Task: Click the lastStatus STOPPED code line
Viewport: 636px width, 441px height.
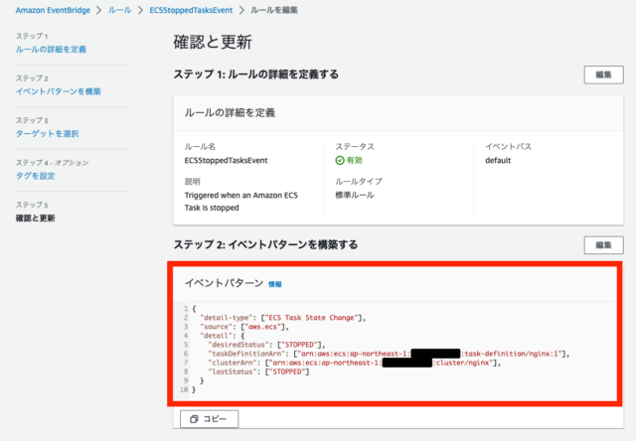Action: click(x=258, y=371)
